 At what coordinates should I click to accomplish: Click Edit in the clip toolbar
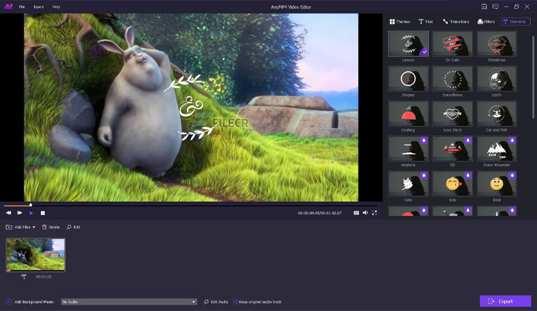(73, 227)
